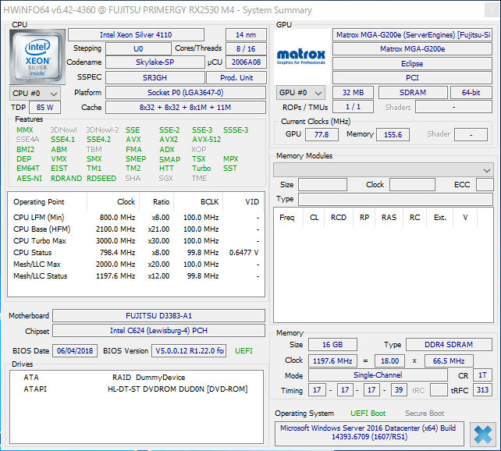Viewport: 501px width, 451px height.
Task: Click the Turbo feature label
Action: click(x=201, y=169)
